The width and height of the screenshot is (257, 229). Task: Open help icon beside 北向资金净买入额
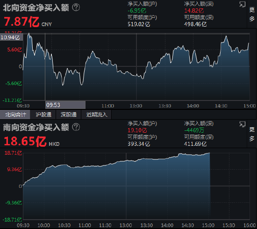coord(76,7)
